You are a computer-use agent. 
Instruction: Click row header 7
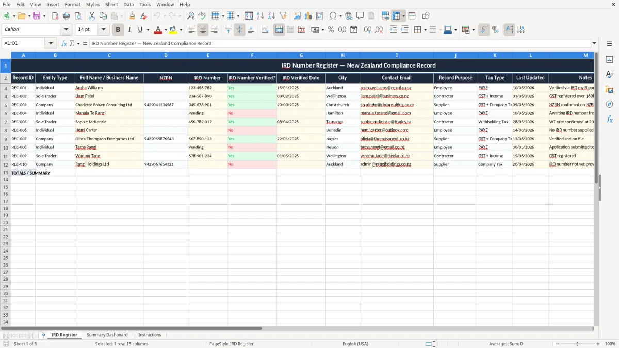(6, 122)
